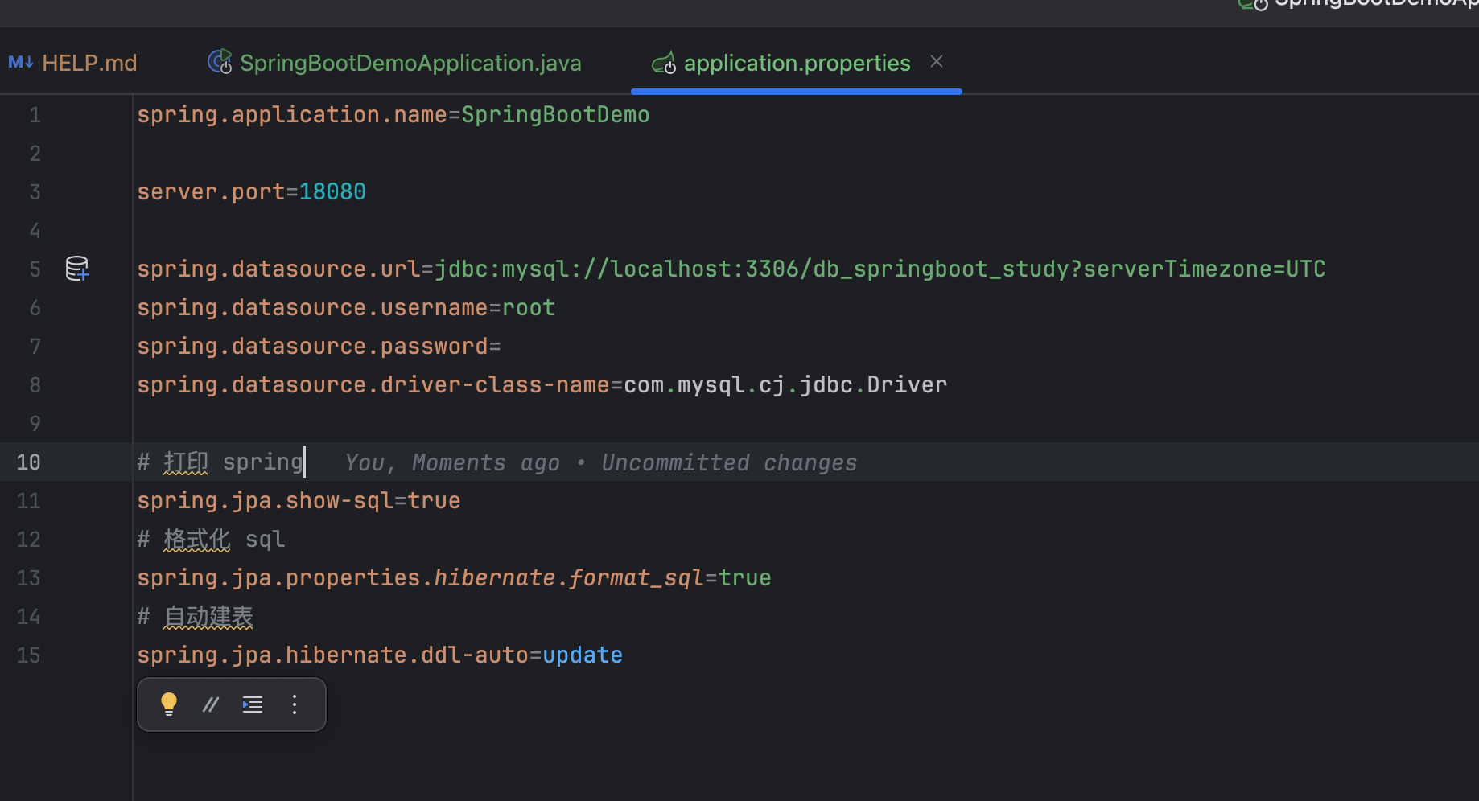
Task: Click the '# 格式化 sql' comment
Action: 211,540
